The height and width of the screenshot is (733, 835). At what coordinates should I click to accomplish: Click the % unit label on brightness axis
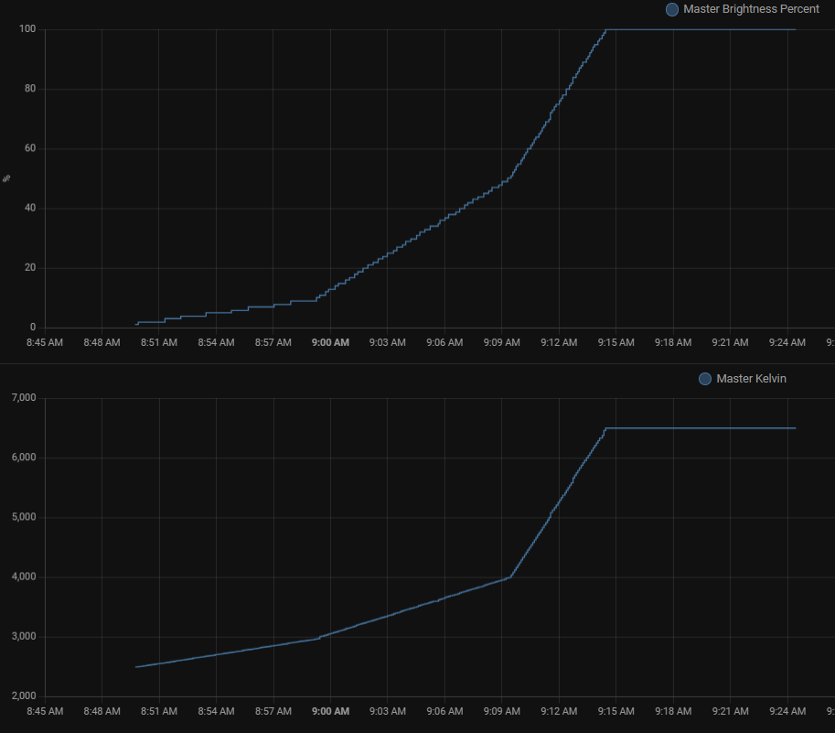click(7, 178)
